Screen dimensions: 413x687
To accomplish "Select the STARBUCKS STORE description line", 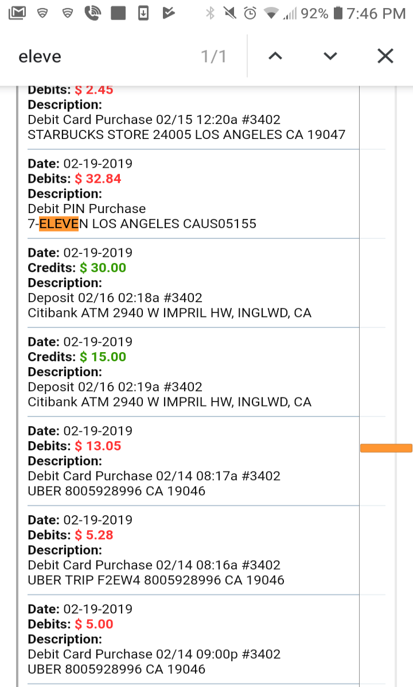I will (x=186, y=134).
